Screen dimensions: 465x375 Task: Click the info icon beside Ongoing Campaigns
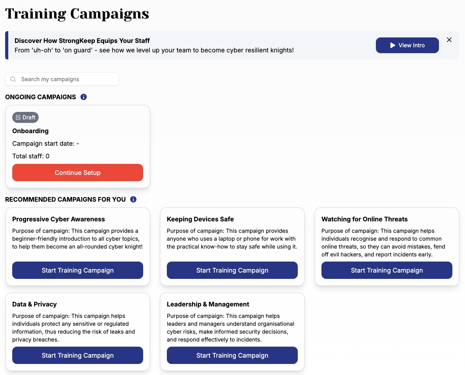(x=84, y=97)
